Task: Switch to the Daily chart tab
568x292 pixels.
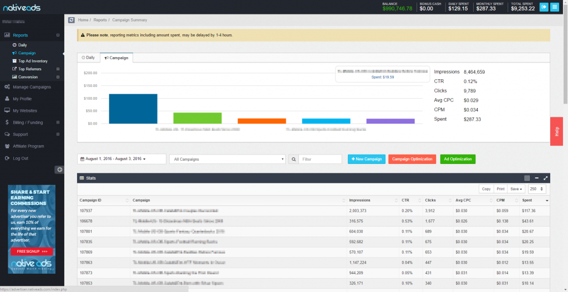Action: [88, 58]
